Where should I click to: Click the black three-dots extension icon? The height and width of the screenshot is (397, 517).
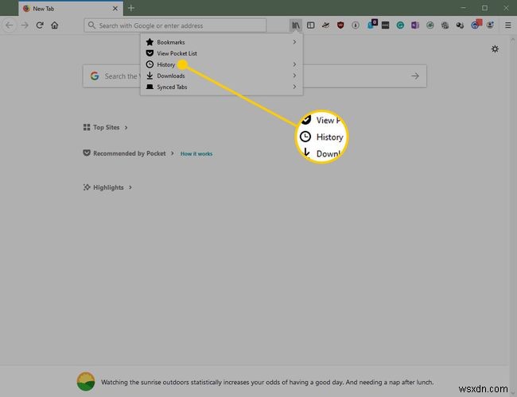(385, 25)
